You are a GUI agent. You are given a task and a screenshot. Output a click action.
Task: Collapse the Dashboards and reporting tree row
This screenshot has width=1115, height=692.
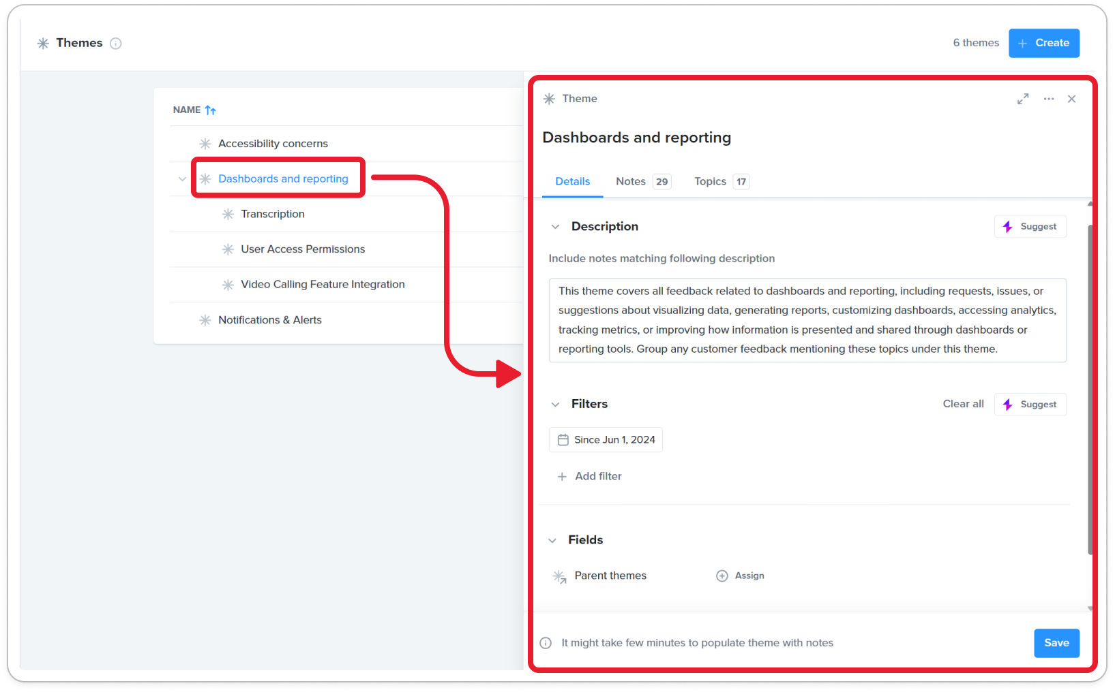click(182, 179)
